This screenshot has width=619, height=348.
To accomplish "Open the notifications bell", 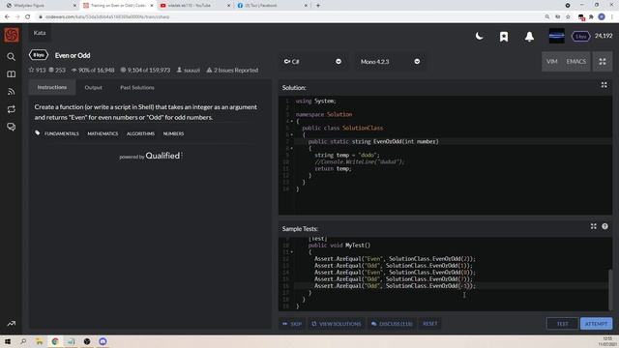I will [529, 37].
